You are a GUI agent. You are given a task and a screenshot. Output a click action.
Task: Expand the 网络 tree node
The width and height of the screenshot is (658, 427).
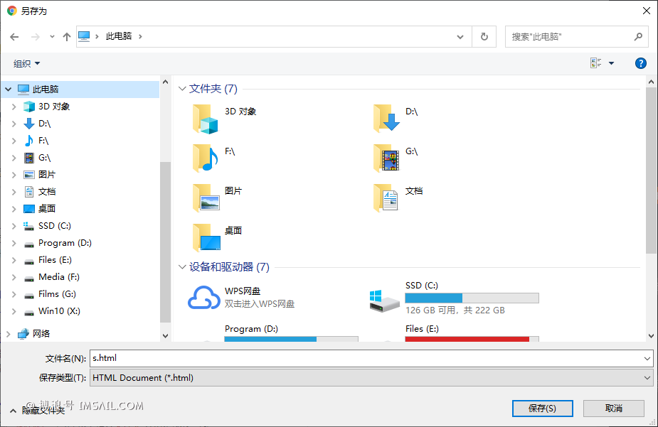pyautogui.click(x=7, y=333)
